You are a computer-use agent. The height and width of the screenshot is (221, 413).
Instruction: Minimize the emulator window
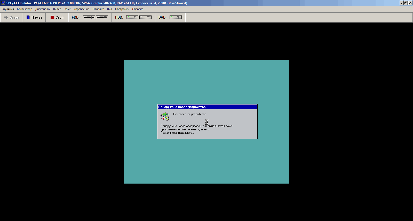point(401,3)
